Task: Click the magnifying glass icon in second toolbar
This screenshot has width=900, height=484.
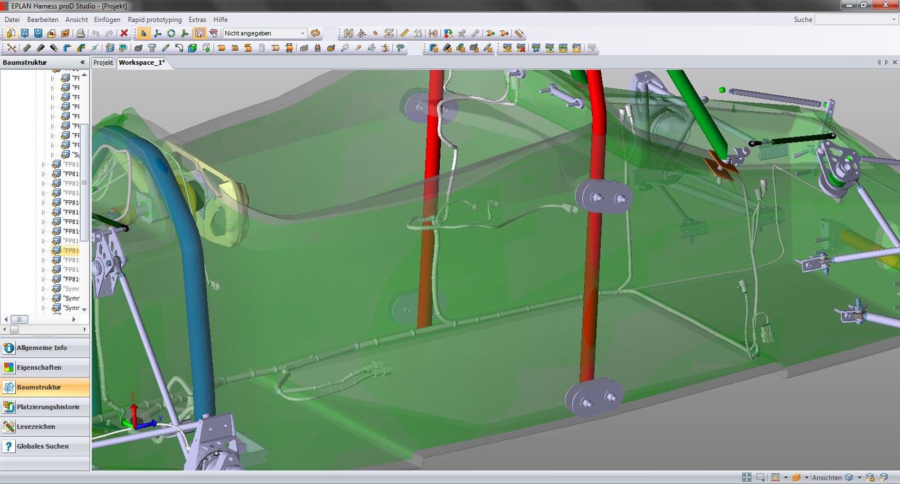Action: [x=344, y=48]
